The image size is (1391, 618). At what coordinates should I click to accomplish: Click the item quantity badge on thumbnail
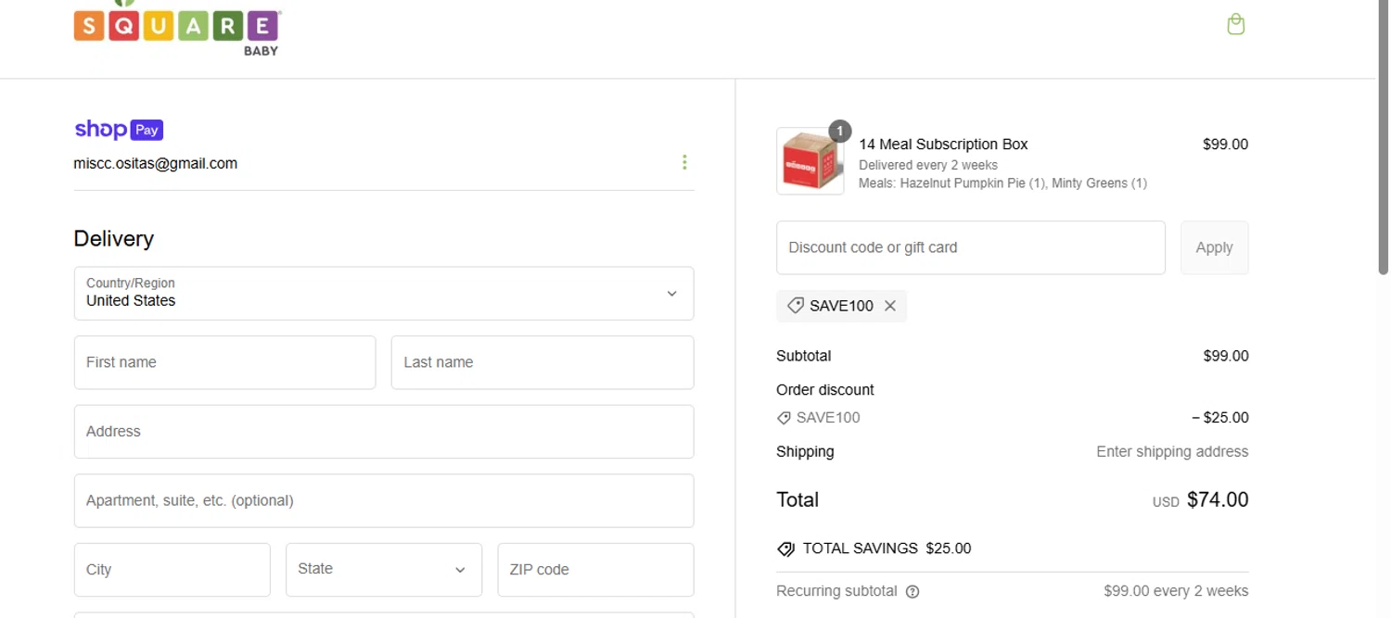coord(840,132)
